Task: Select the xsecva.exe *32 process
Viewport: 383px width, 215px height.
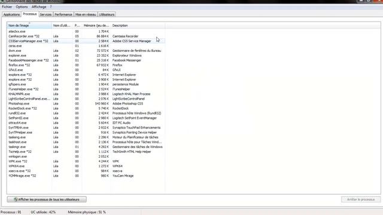Action: 86,171
